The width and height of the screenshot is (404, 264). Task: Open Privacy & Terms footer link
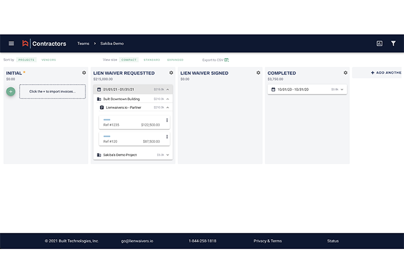click(267, 241)
